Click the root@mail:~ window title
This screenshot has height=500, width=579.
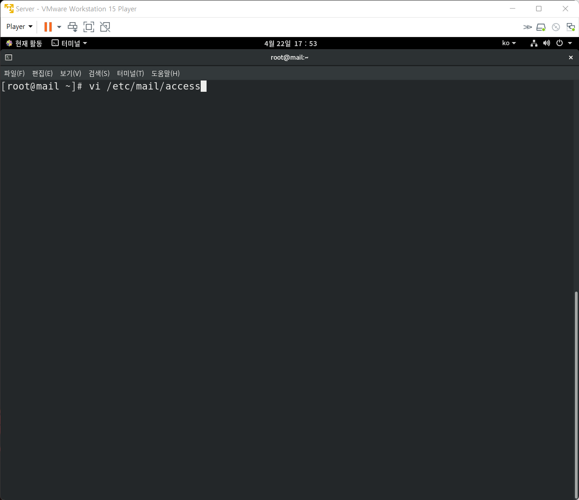(x=289, y=57)
